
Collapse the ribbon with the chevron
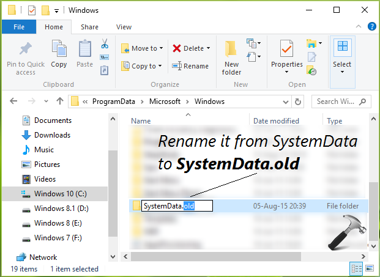click(x=359, y=26)
